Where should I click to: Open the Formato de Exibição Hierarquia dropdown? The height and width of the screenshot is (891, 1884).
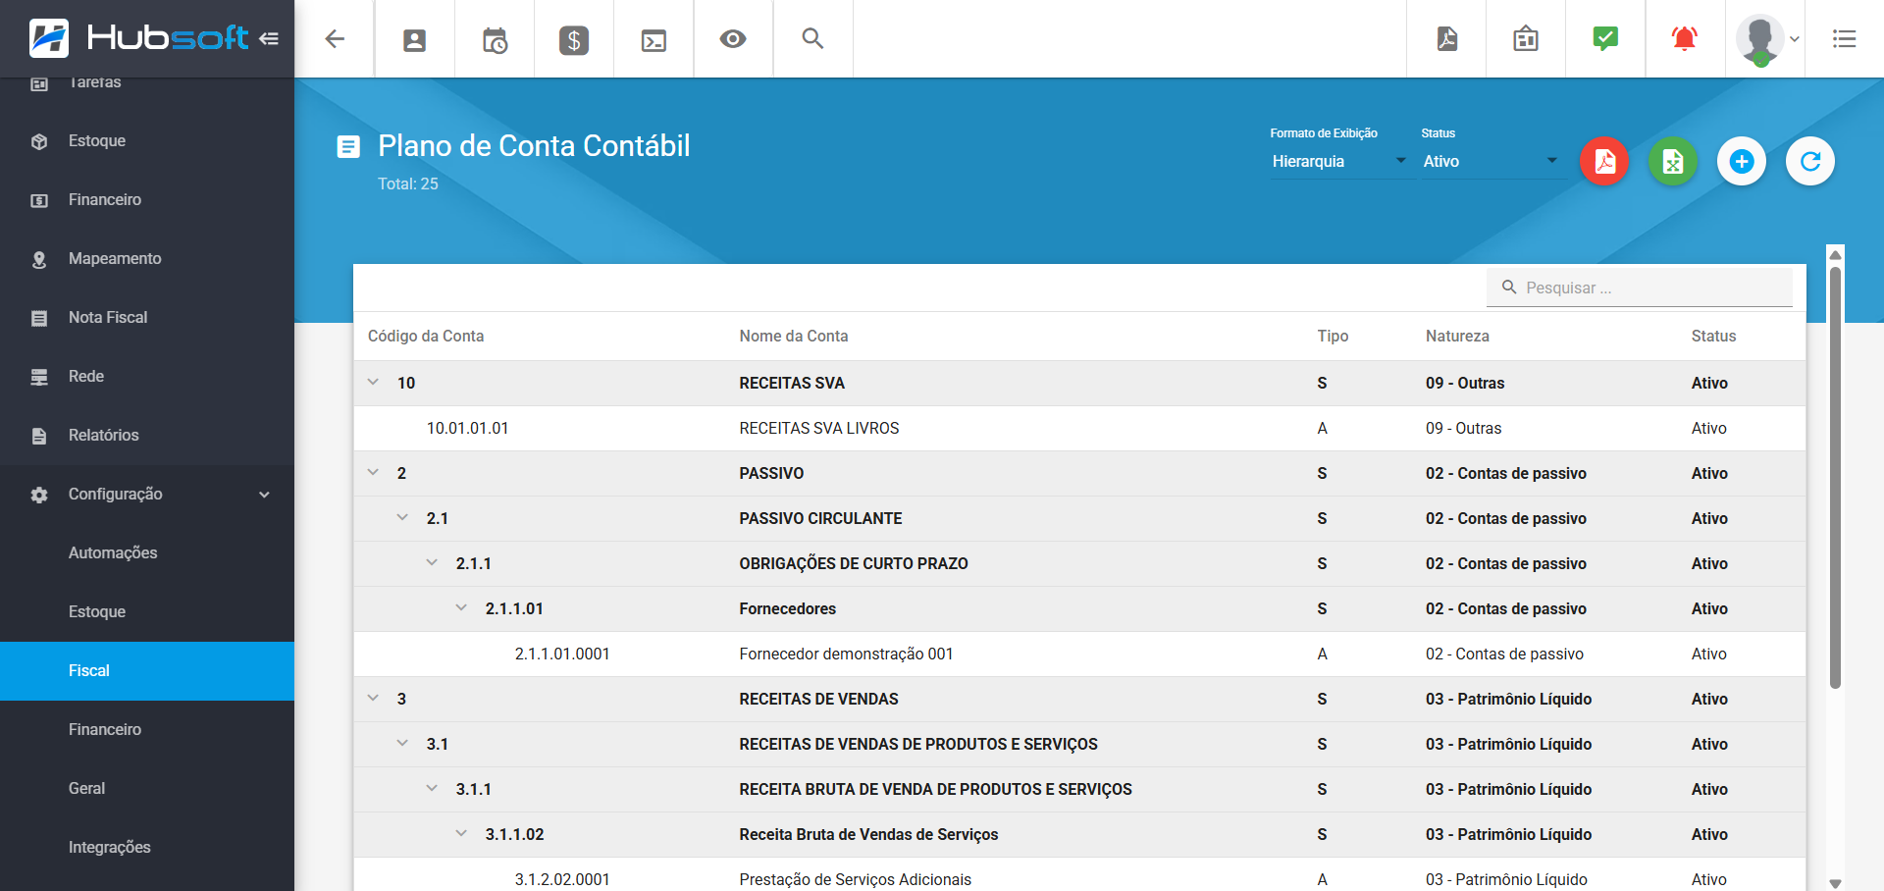pyautogui.click(x=1338, y=161)
